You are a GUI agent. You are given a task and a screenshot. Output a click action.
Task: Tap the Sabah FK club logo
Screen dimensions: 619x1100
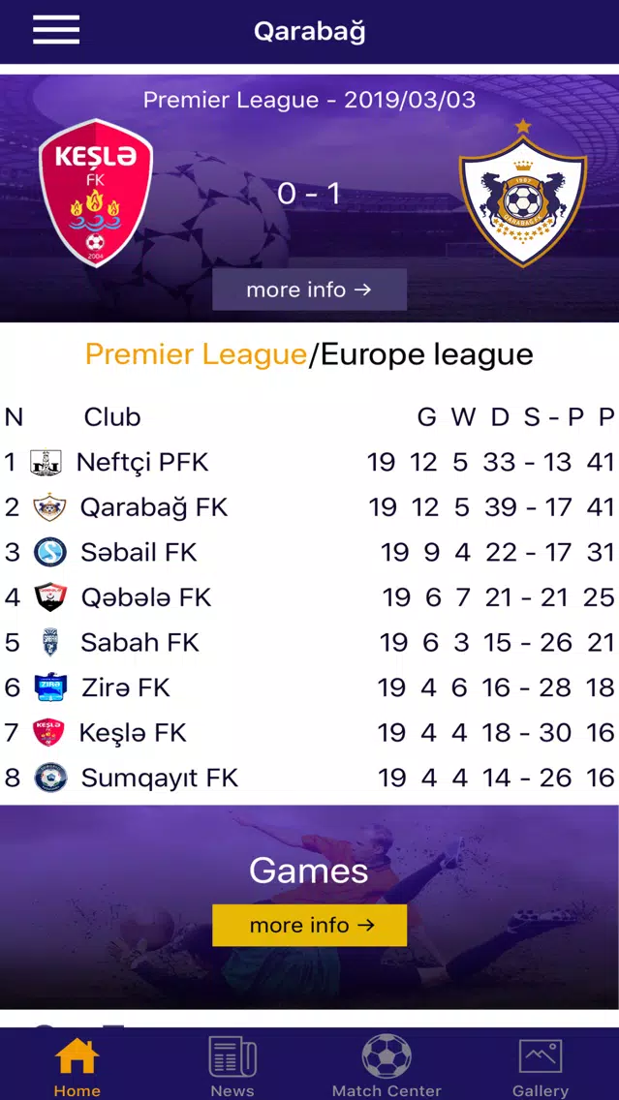point(49,642)
